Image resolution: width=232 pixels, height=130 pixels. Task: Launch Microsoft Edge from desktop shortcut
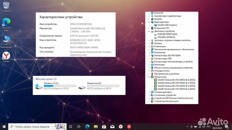click(6, 25)
